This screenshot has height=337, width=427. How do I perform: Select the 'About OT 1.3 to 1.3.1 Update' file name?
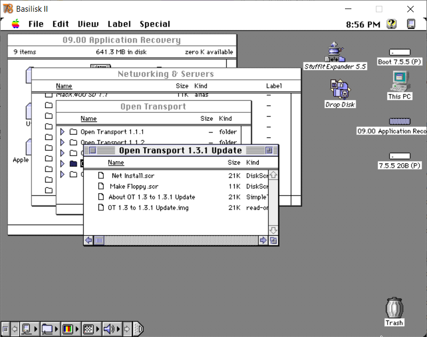pos(152,197)
